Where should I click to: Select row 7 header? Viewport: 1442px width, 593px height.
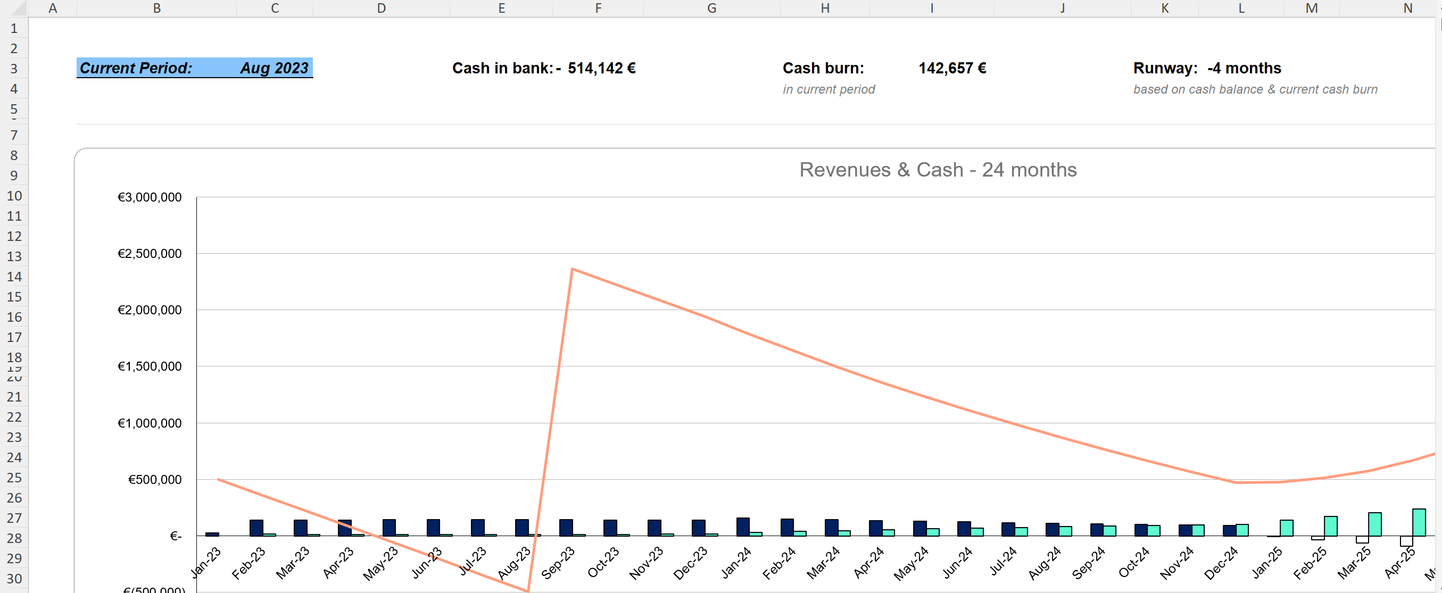pyautogui.click(x=14, y=136)
